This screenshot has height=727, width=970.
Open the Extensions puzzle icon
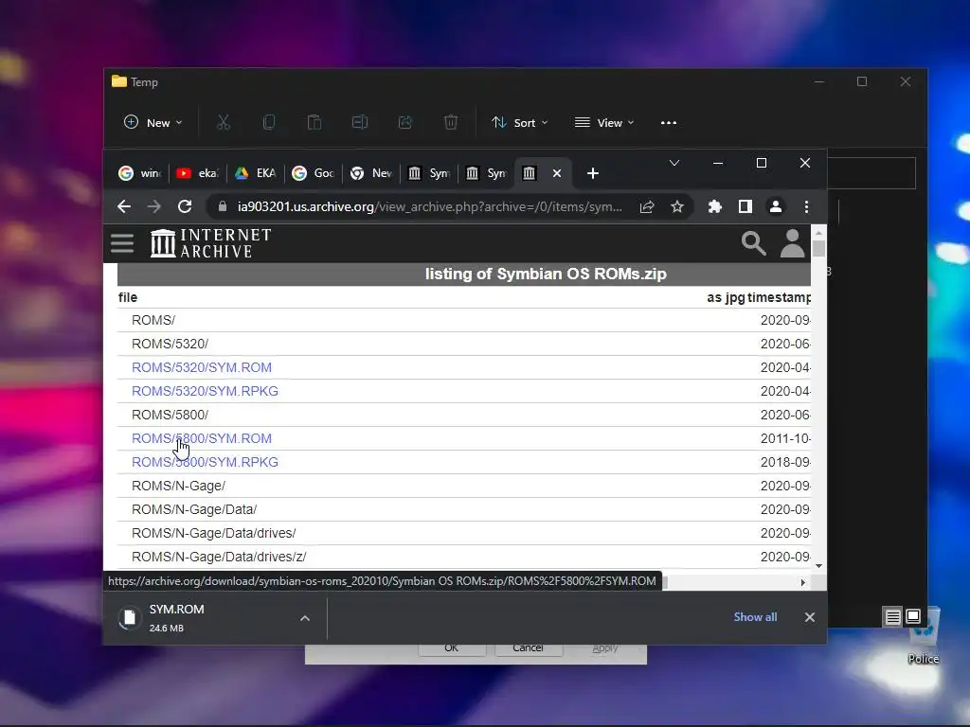[715, 206]
